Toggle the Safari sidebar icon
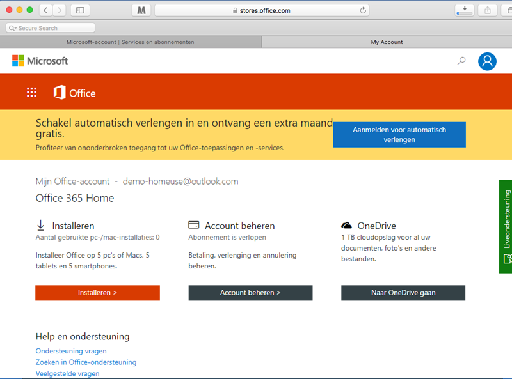 pos(80,10)
